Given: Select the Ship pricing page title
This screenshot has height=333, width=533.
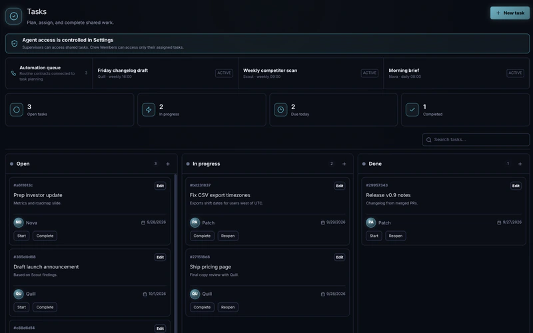Looking at the screenshot, I should 211,267.
